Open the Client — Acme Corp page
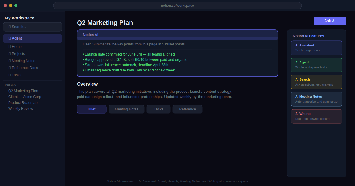The image size is (355, 186). pyautogui.click(x=25, y=97)
